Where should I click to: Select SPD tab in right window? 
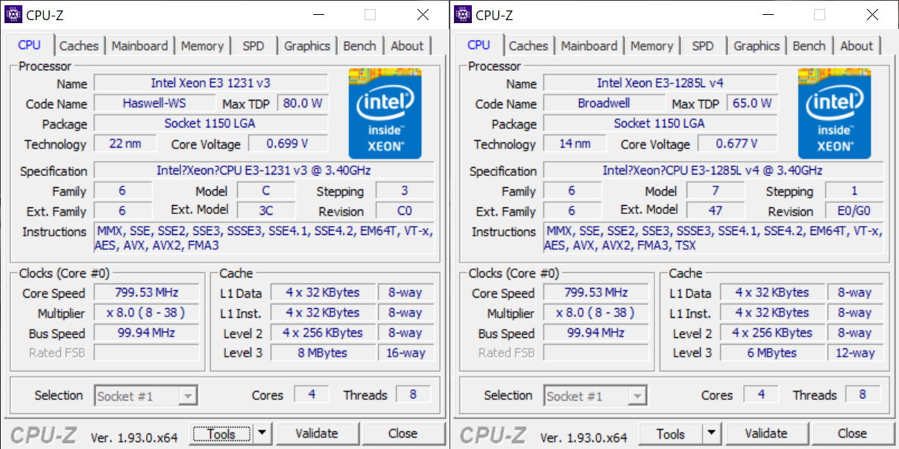(703, 45)
